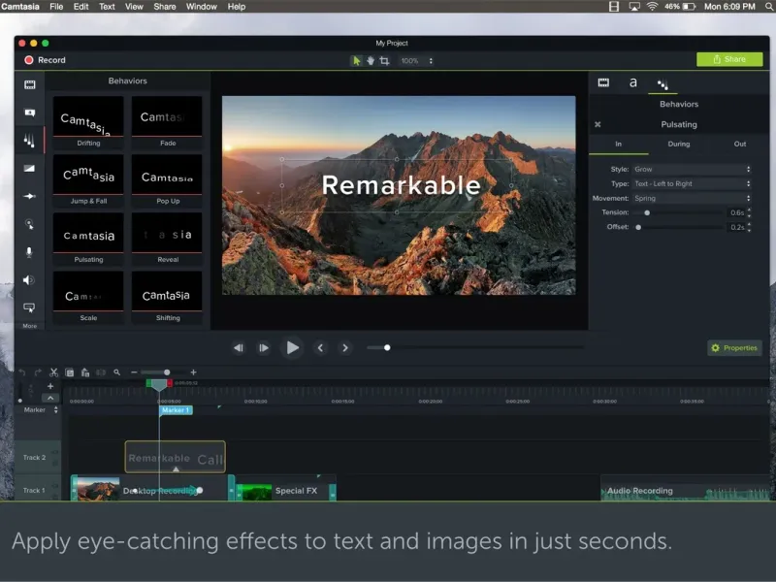This screenshot has width=776, height=582.
Task: Click the green Share button
Action: 729,59
